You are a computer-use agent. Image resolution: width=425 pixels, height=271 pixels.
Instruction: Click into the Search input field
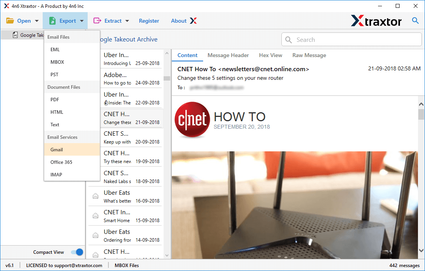[356, 39]
